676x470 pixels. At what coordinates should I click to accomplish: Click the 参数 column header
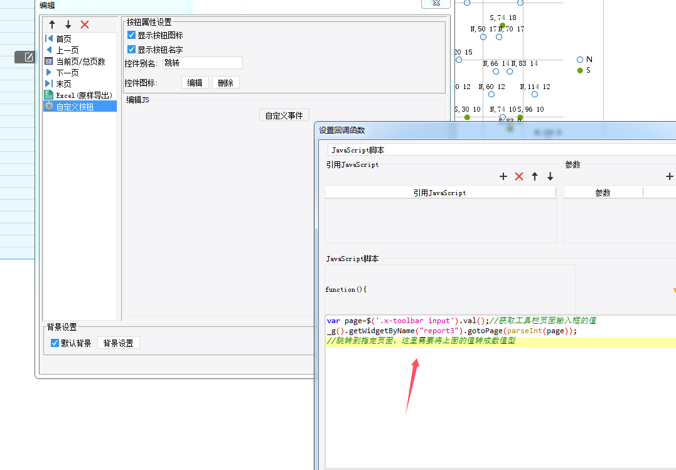click(x=603, y=192)
